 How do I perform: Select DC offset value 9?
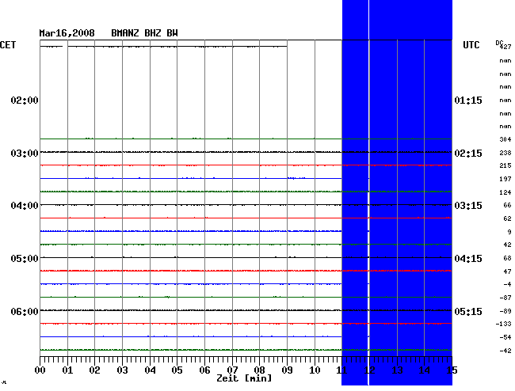pyautogui.click(x=509, y=232)
